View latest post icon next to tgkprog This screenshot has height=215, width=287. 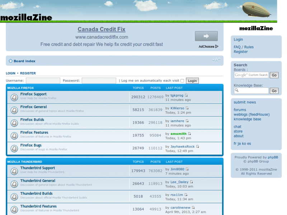coord(186,95)
